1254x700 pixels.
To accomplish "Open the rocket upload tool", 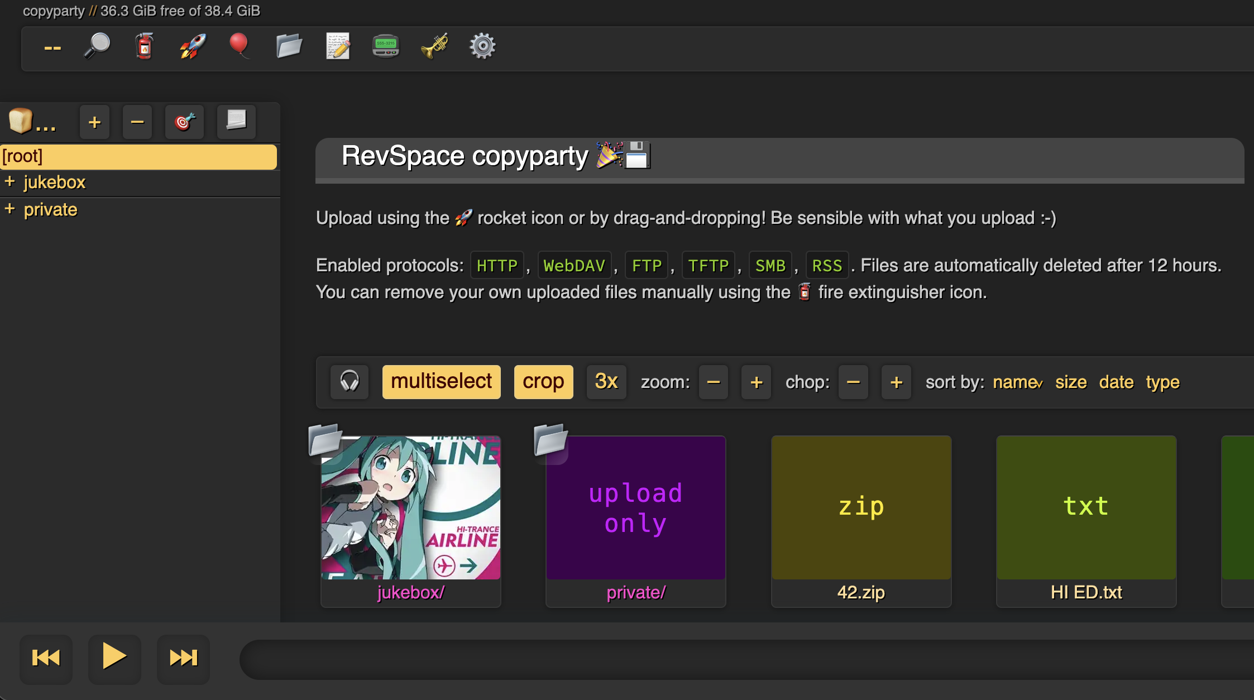I will pos(193,47).
